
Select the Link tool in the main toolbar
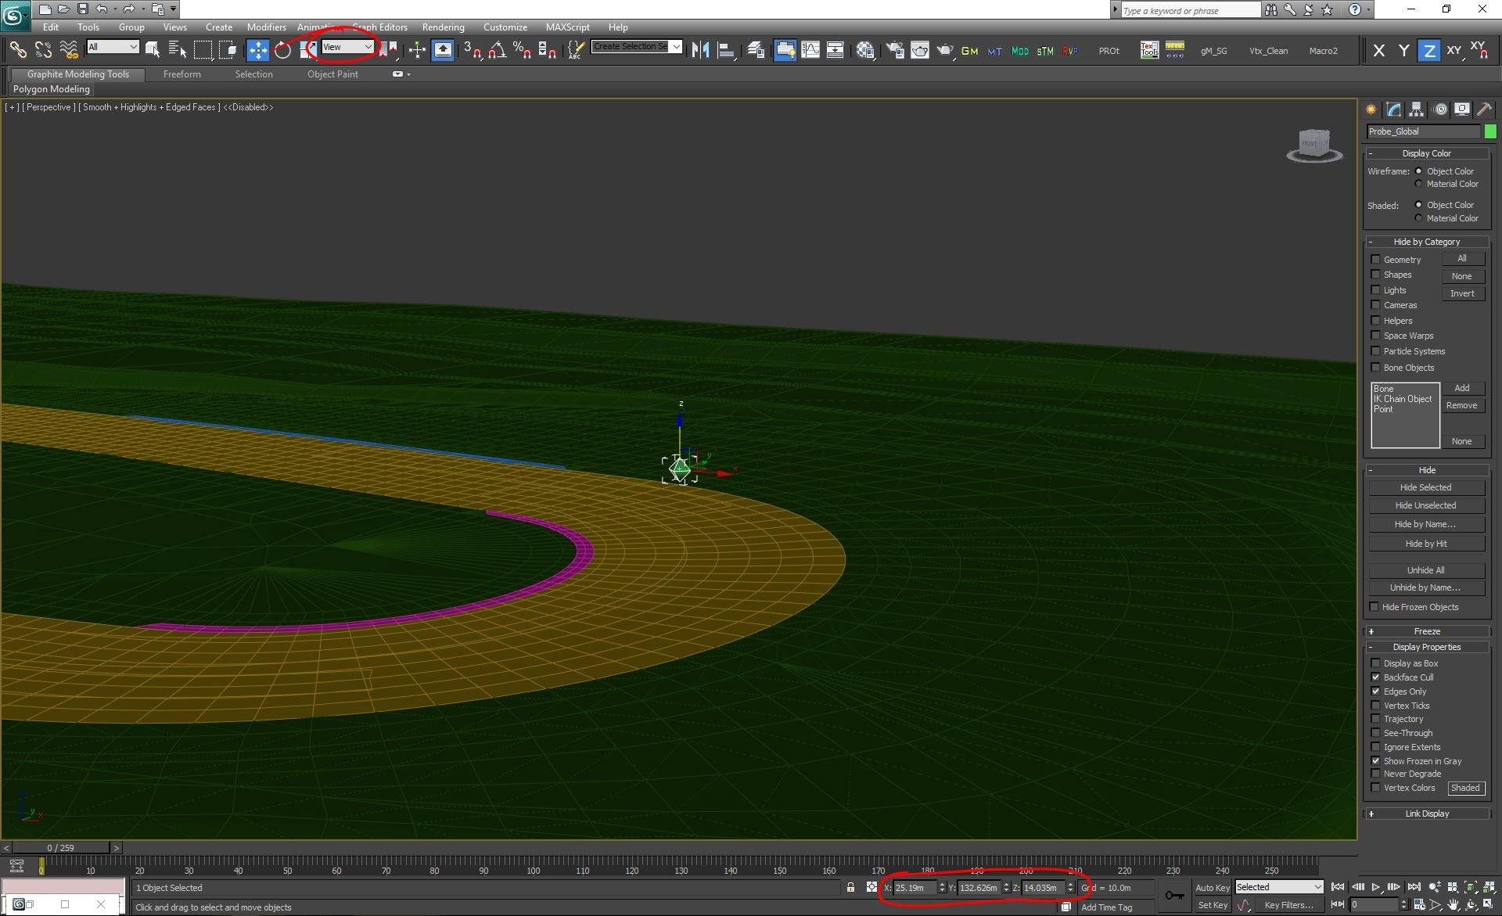[x=17, y=50]
